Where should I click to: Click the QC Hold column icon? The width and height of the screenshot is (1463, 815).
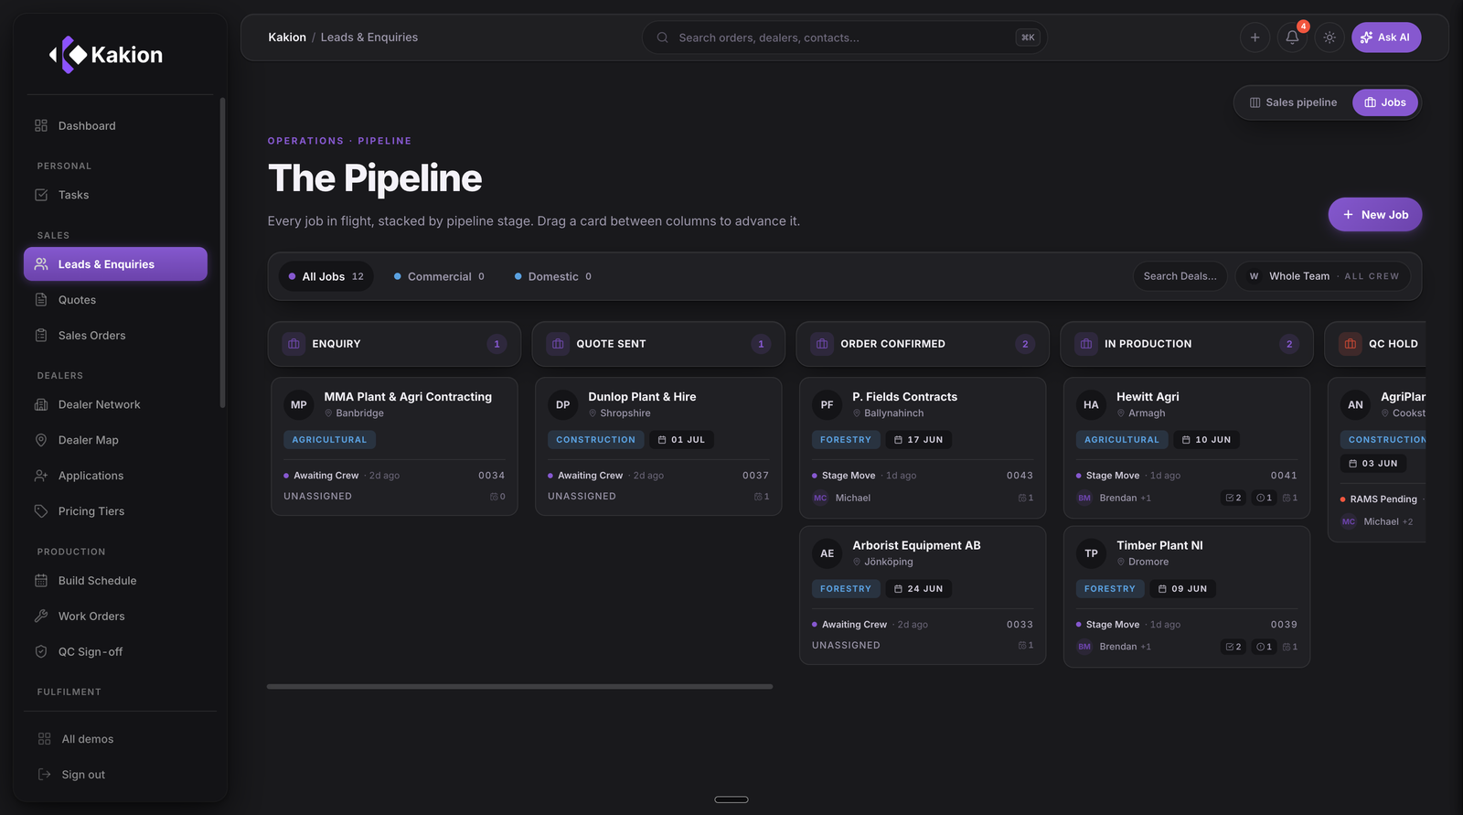[x=1351, y=344]
